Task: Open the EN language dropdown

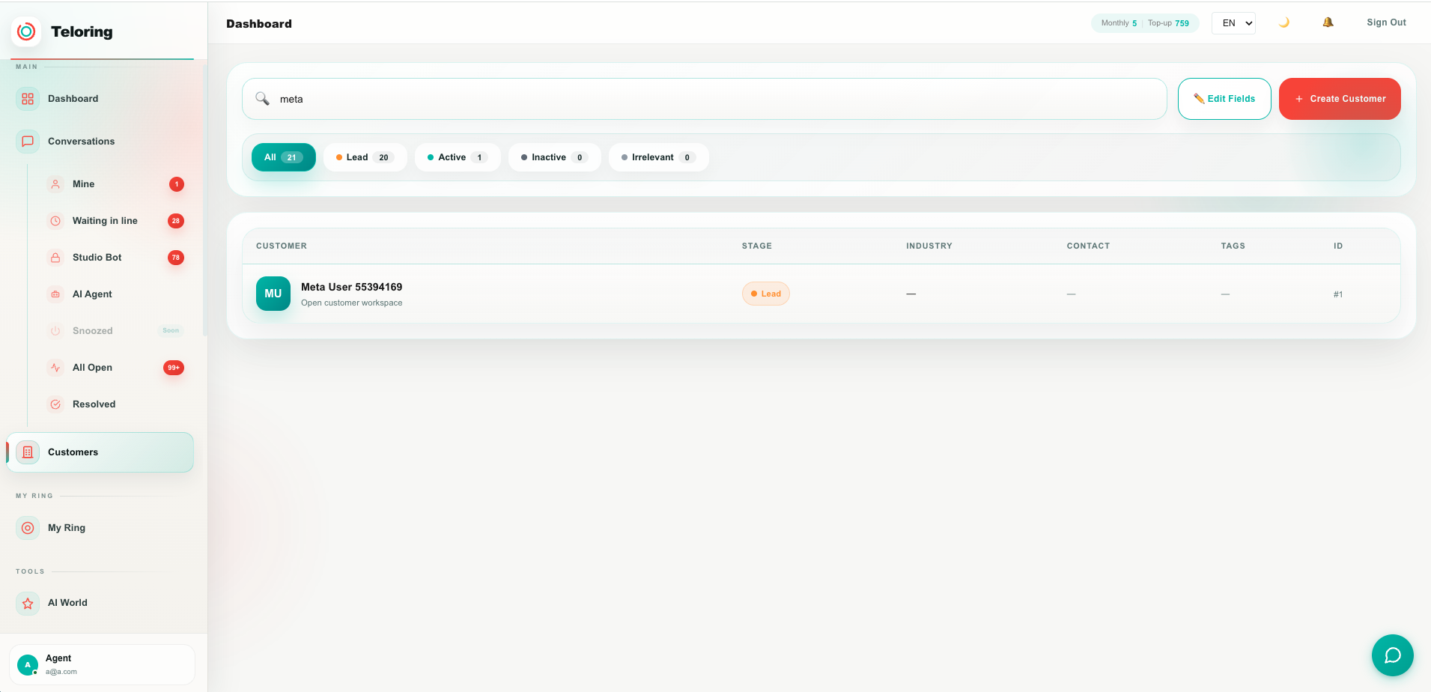Action: [1233, 23]
